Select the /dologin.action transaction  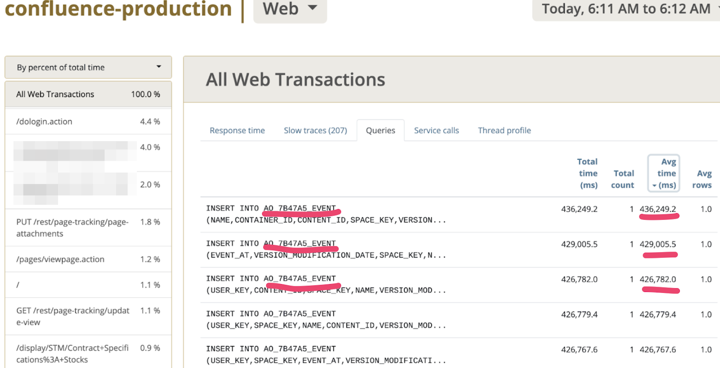pyautogui.click(x=88, y=121)
